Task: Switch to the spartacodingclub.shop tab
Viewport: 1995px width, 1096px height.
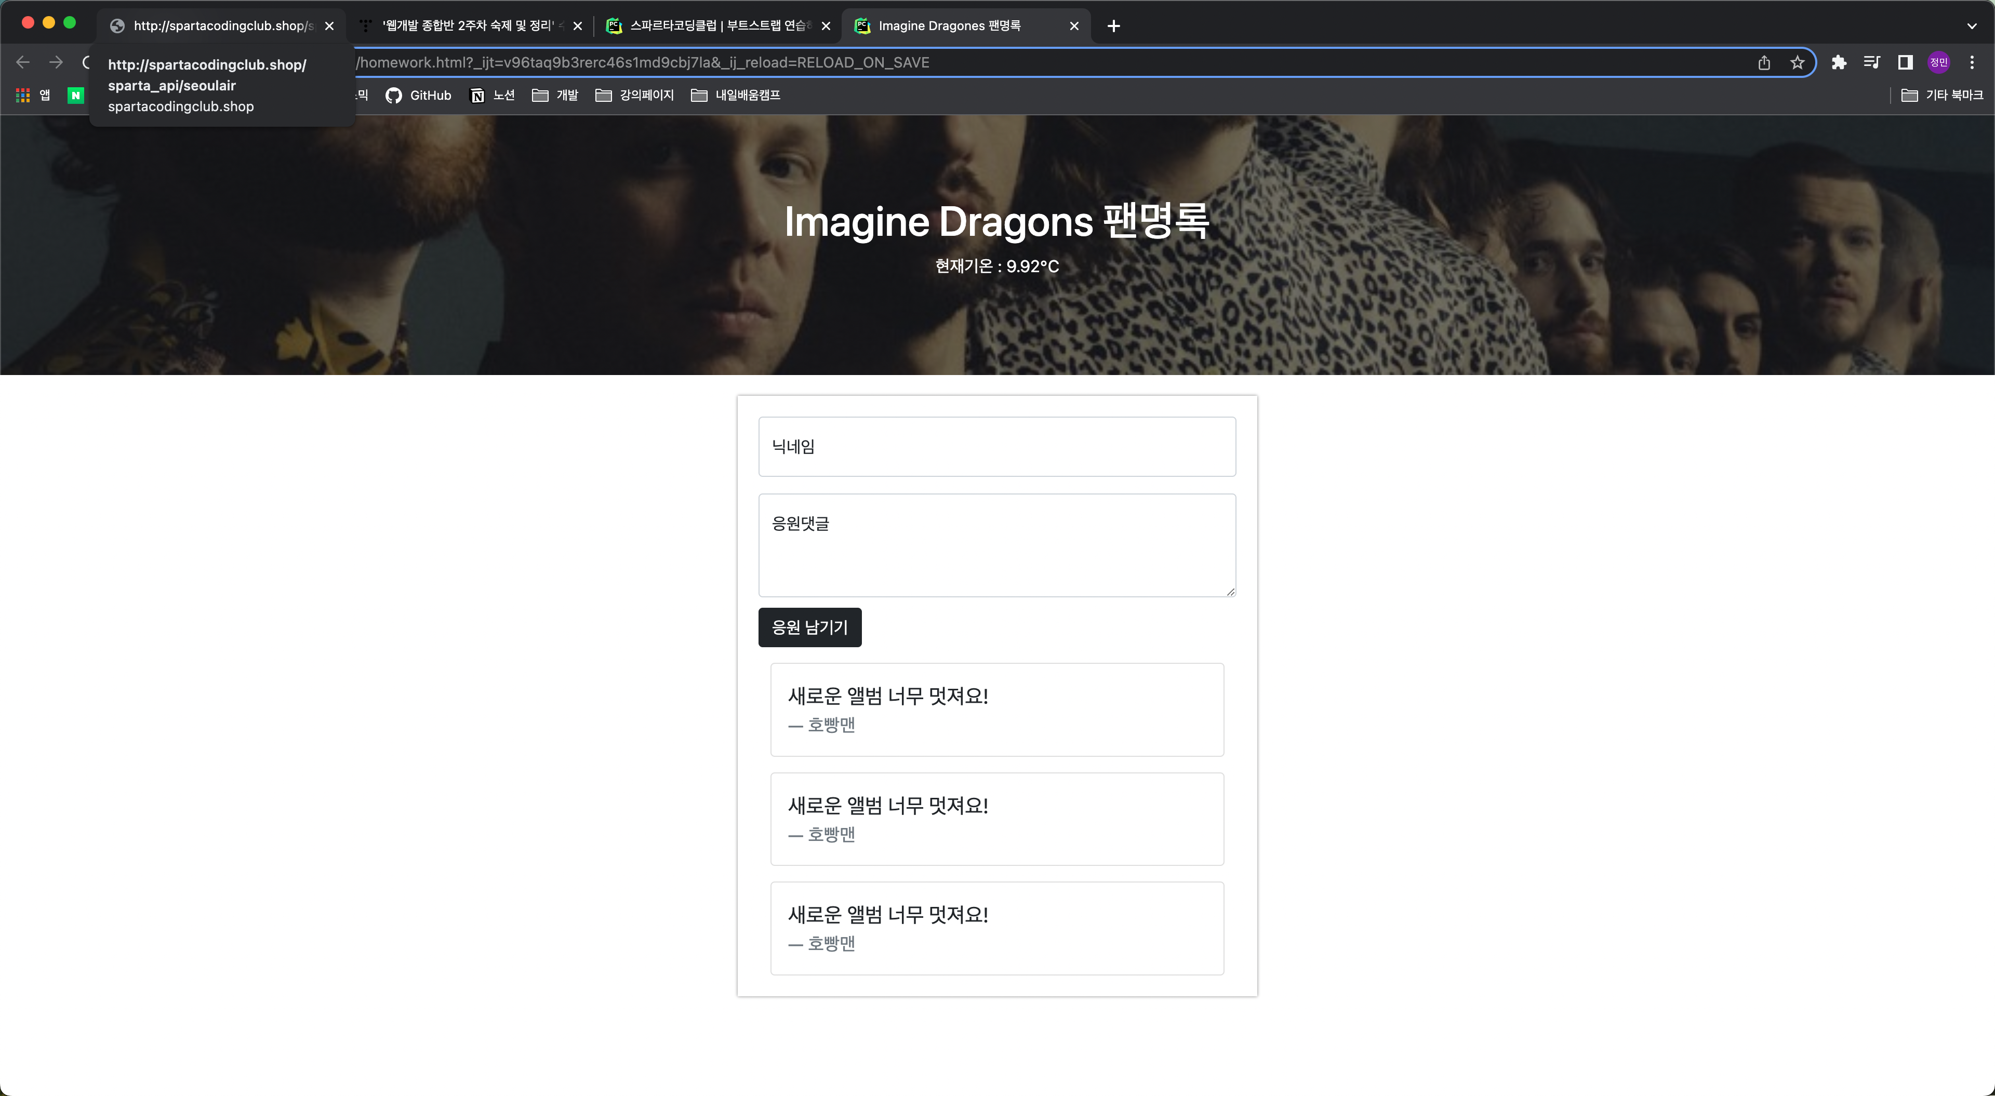Action: [x=221, y=25]
